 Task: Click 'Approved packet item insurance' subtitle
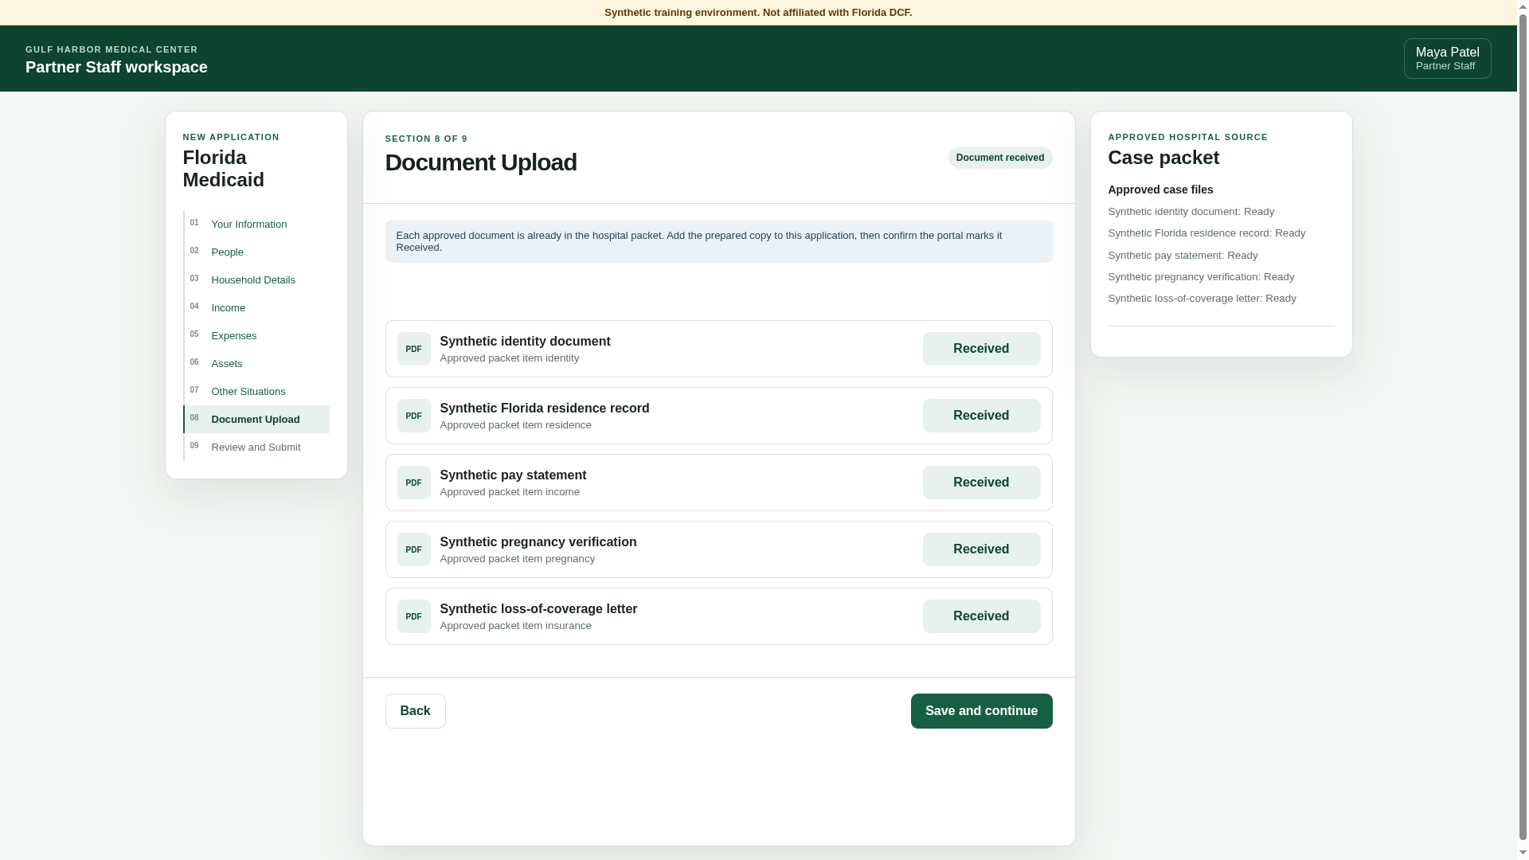coord(515,626)
